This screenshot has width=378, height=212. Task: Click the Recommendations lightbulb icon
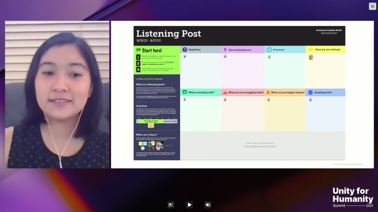coord(225,49)
